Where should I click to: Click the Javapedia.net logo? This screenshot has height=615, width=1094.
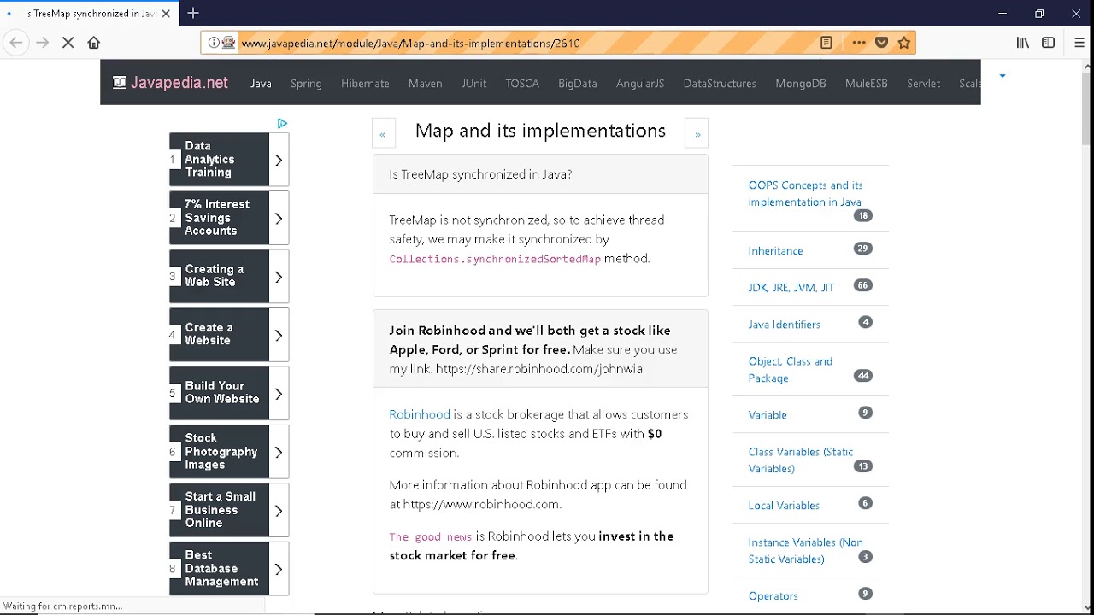coord(171,83)
